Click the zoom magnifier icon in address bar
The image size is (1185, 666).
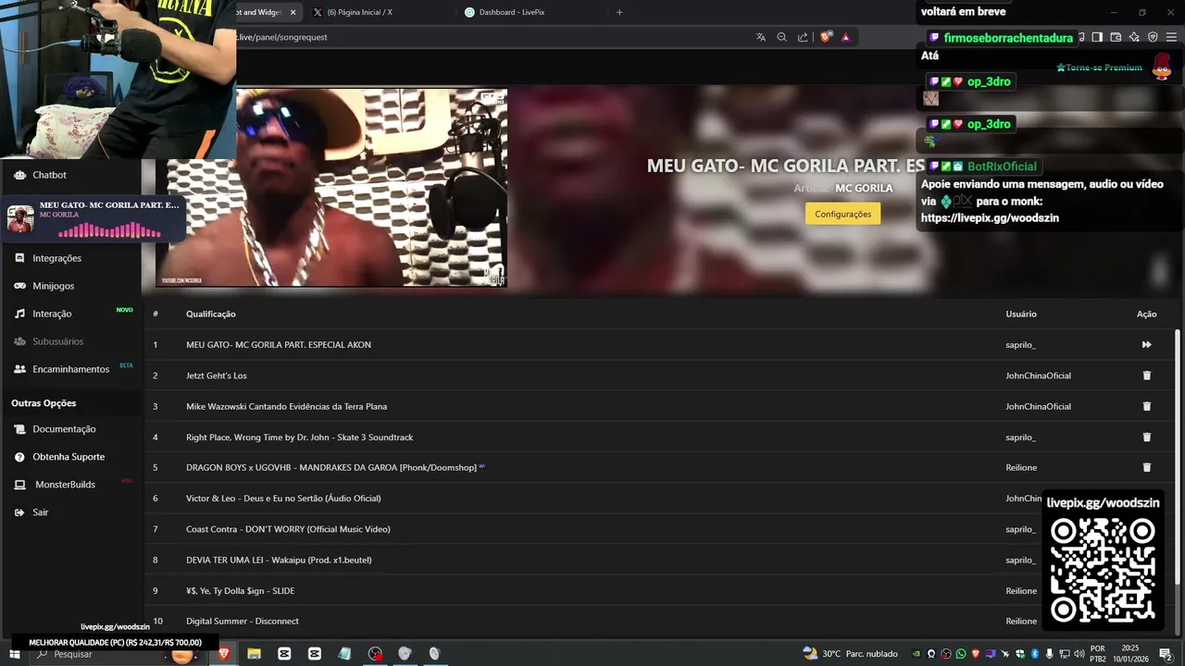781,37
